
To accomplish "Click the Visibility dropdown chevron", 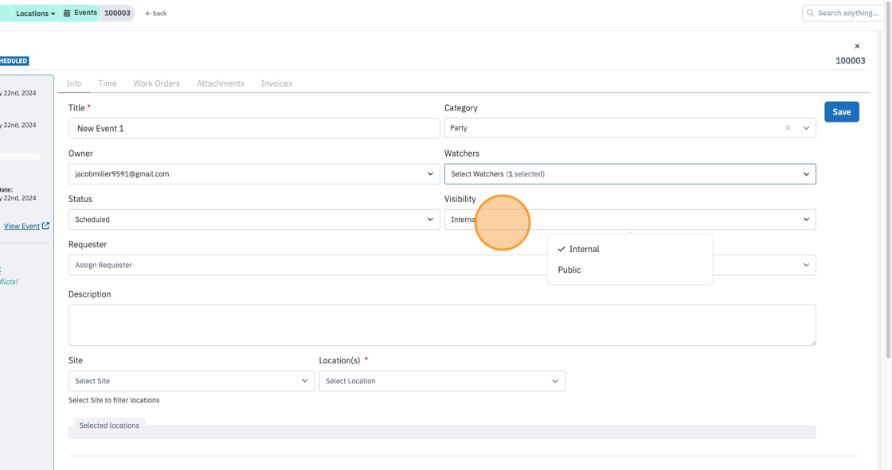I will tap(806, 219).
